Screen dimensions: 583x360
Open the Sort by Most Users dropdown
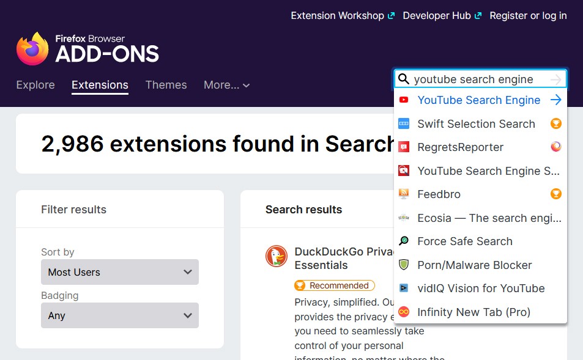120,272
